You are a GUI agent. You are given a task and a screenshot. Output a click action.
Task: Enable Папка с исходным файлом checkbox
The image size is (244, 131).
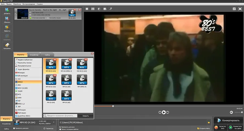coord(60,129)
